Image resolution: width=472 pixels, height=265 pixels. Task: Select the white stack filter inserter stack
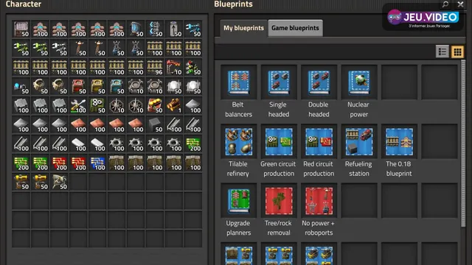pyautogui.click(x=59, y=49)
